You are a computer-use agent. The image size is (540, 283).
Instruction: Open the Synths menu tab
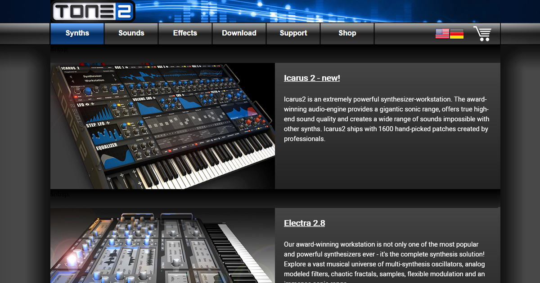point(77,33)
